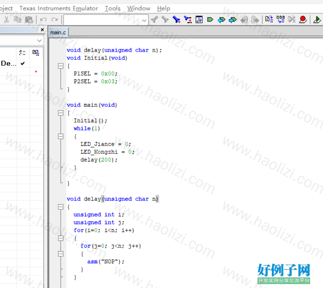
Task: Click the line 'LED_Kongzhi = 0;'
Action: coord(107,152)
